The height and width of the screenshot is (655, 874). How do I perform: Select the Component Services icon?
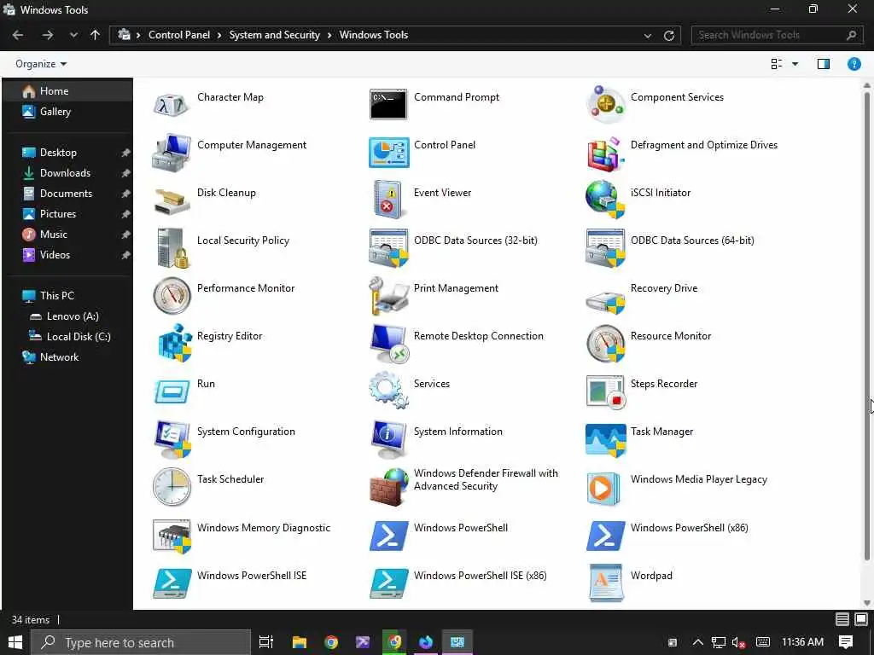(605, 104)
